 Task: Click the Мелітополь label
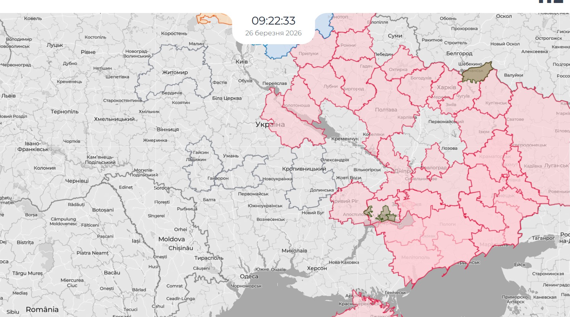click(415, 258)
